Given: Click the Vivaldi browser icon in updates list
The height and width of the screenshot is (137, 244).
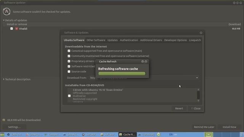Looking at the screenshot, I should pos(16,29).
